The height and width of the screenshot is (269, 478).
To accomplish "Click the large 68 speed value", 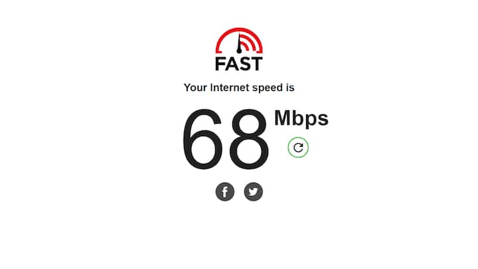I will 226,139.
